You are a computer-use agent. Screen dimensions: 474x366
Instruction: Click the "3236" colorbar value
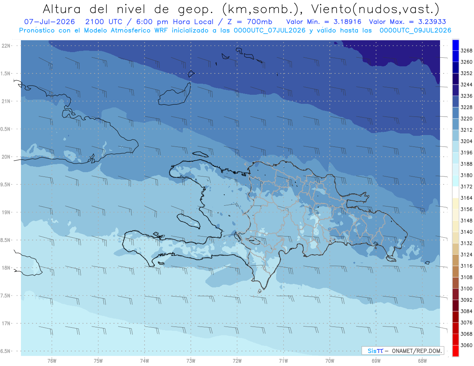pos(466,96)
